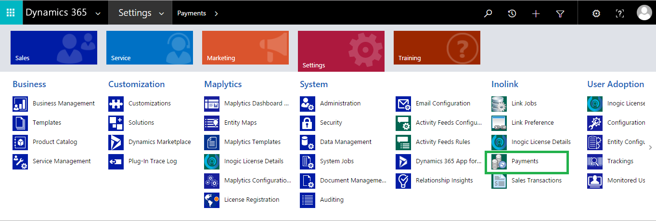Open Customizations link
Screen dimensions: 656x221
click(x=150, y=104)
